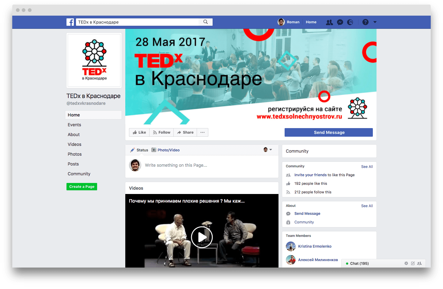Image resolution: width=443 pixels, height=289 pixels.
Task: Expand the account dropdown arrow in top bar
Action: (375, 22)
